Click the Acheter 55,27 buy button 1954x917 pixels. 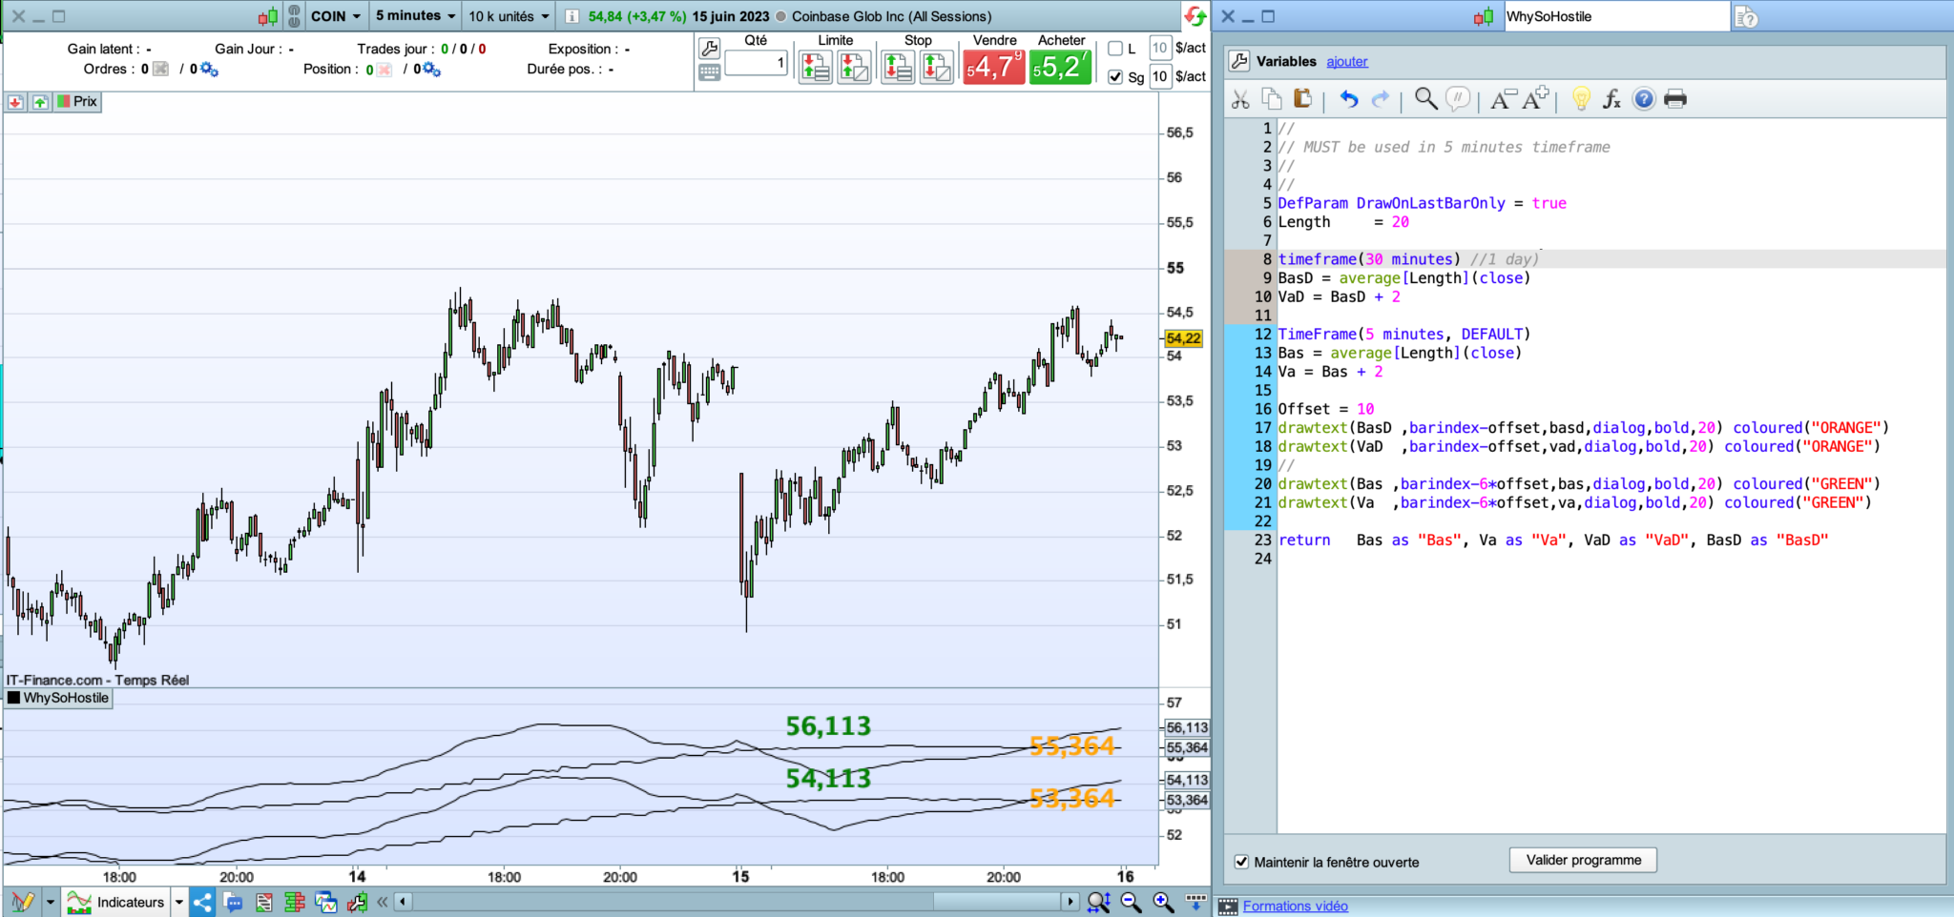(1060, 67)
